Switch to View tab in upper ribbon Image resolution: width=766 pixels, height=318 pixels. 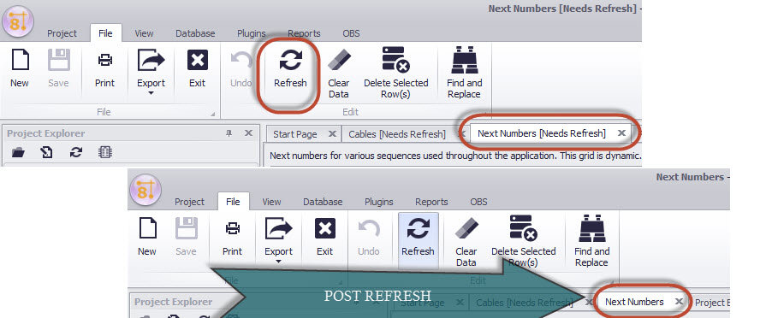pos(144,33)
